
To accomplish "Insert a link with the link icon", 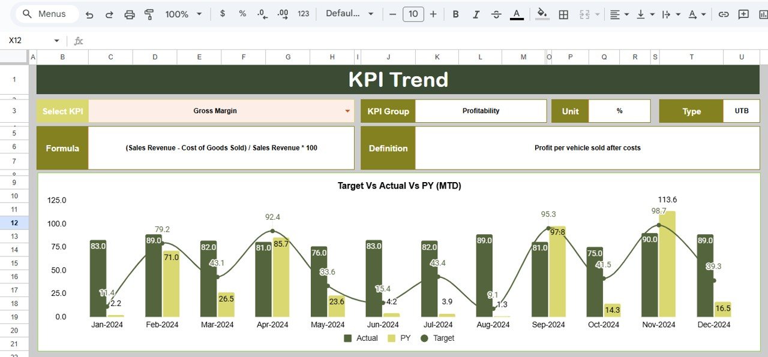I will (724, 14).
